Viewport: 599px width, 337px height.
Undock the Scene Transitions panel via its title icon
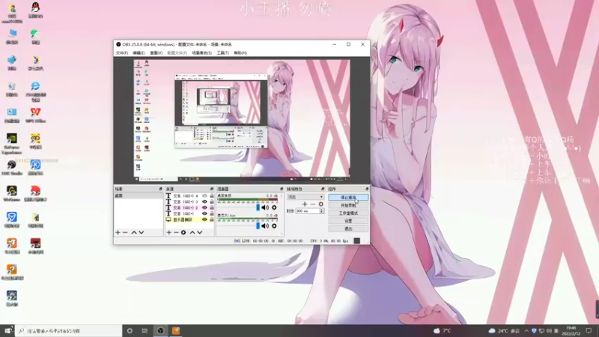click(323, 189)
